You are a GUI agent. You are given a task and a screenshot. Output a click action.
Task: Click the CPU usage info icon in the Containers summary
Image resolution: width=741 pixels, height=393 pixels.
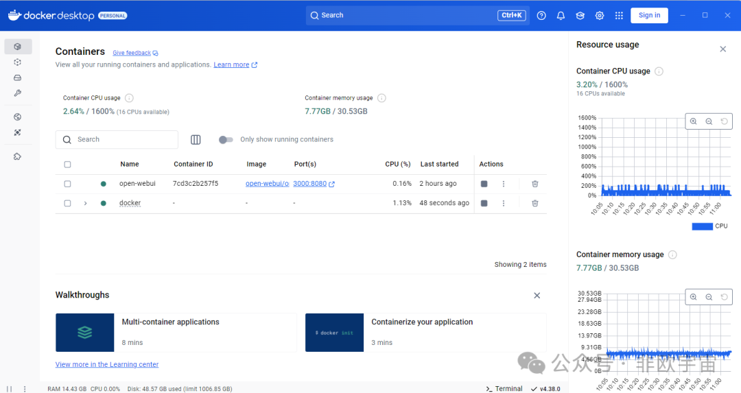point(129,98)
